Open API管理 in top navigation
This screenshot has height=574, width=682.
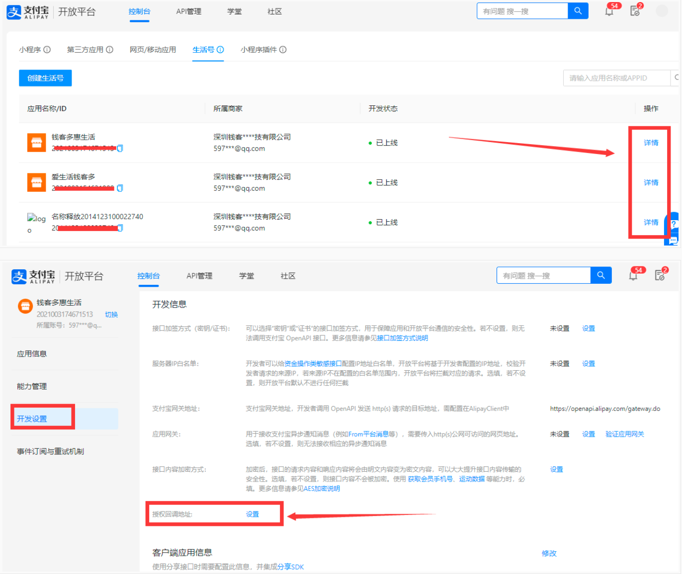point(189,11)
